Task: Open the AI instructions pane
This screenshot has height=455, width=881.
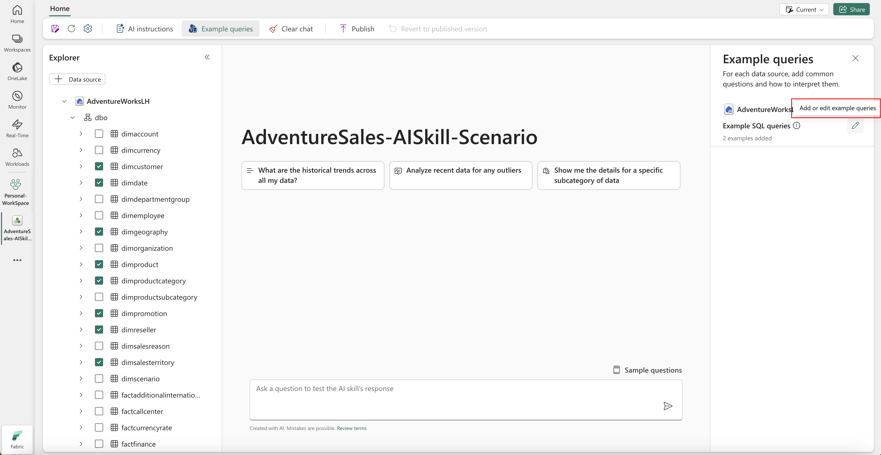Action: tap(145, 29)
